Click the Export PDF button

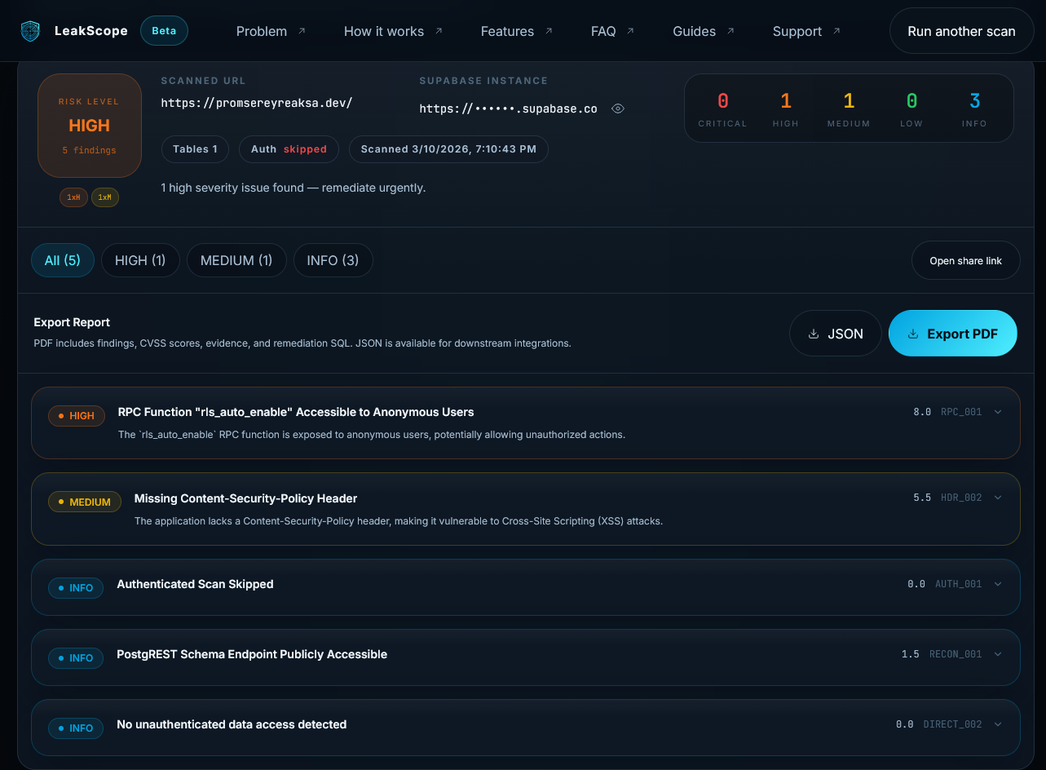pyautogui.click(x=953, y=333)
